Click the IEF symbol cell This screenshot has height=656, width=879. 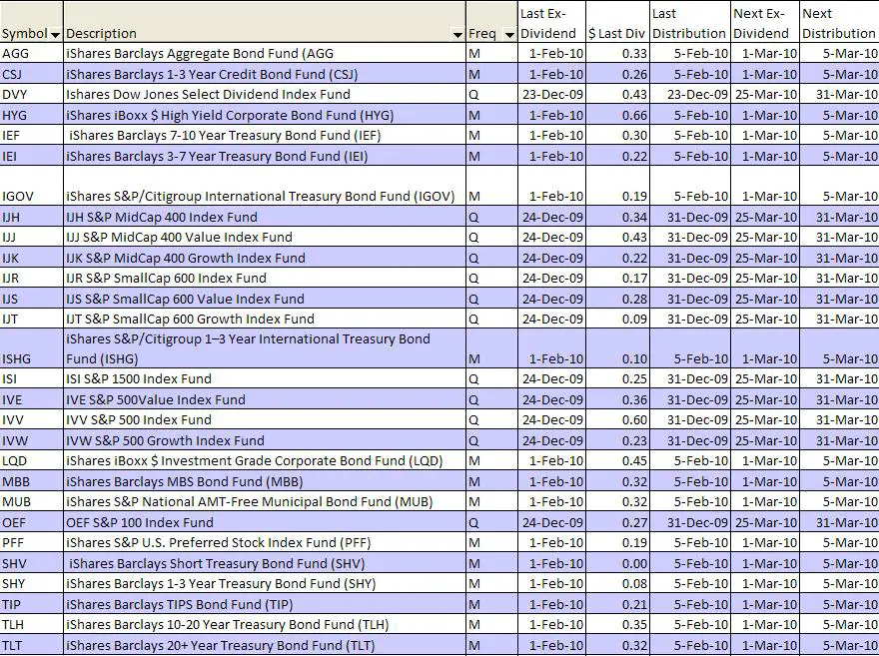point(32,135)
